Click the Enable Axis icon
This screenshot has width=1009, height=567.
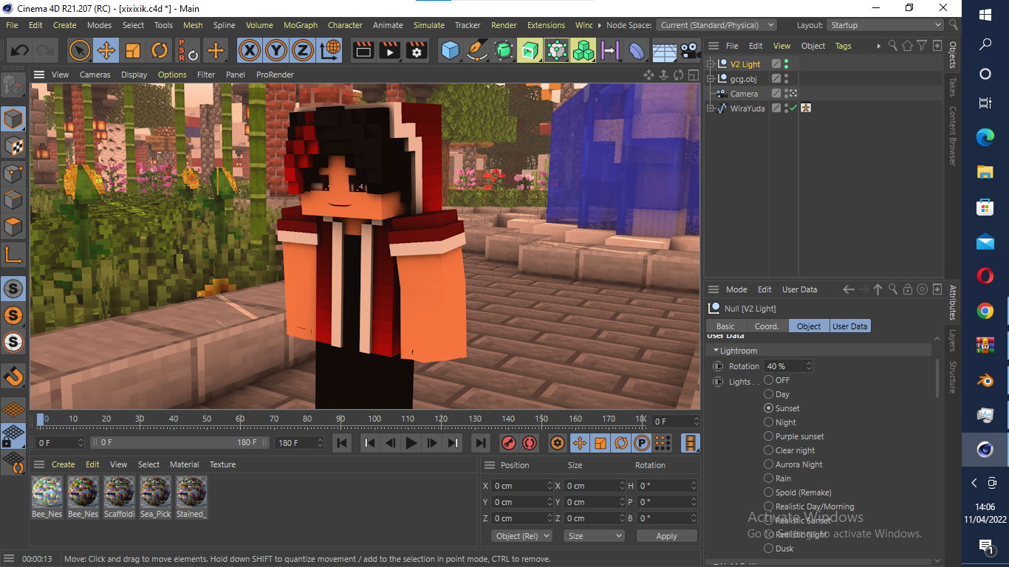pyautogui.click(x=13, y=255)
